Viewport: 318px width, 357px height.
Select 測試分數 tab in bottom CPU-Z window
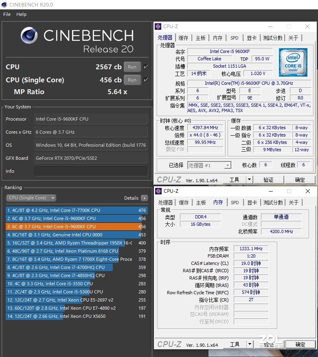pyautogui.click(x=273, y=203)
